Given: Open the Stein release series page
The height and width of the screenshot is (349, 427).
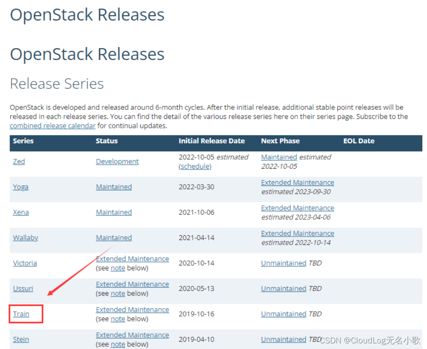Looking at the screenshot, I should point(20,339).
